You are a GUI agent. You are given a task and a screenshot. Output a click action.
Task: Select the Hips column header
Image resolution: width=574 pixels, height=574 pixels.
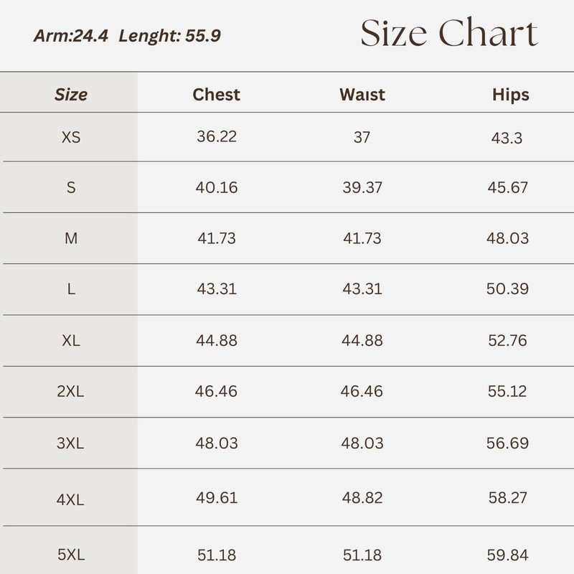[510, 95]
